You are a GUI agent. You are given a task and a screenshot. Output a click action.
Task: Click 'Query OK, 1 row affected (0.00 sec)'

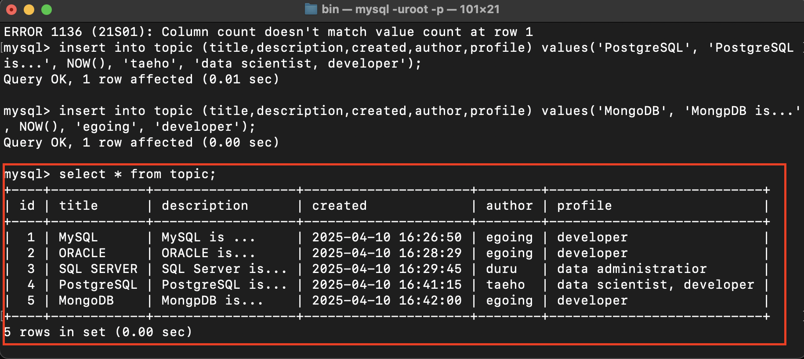pyautogui.click(x=141, y=143)
